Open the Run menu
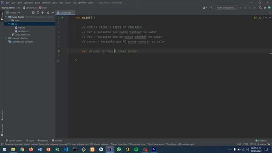Image resolution: width=272 pixels, height=153 pixels. pos(61,3)
